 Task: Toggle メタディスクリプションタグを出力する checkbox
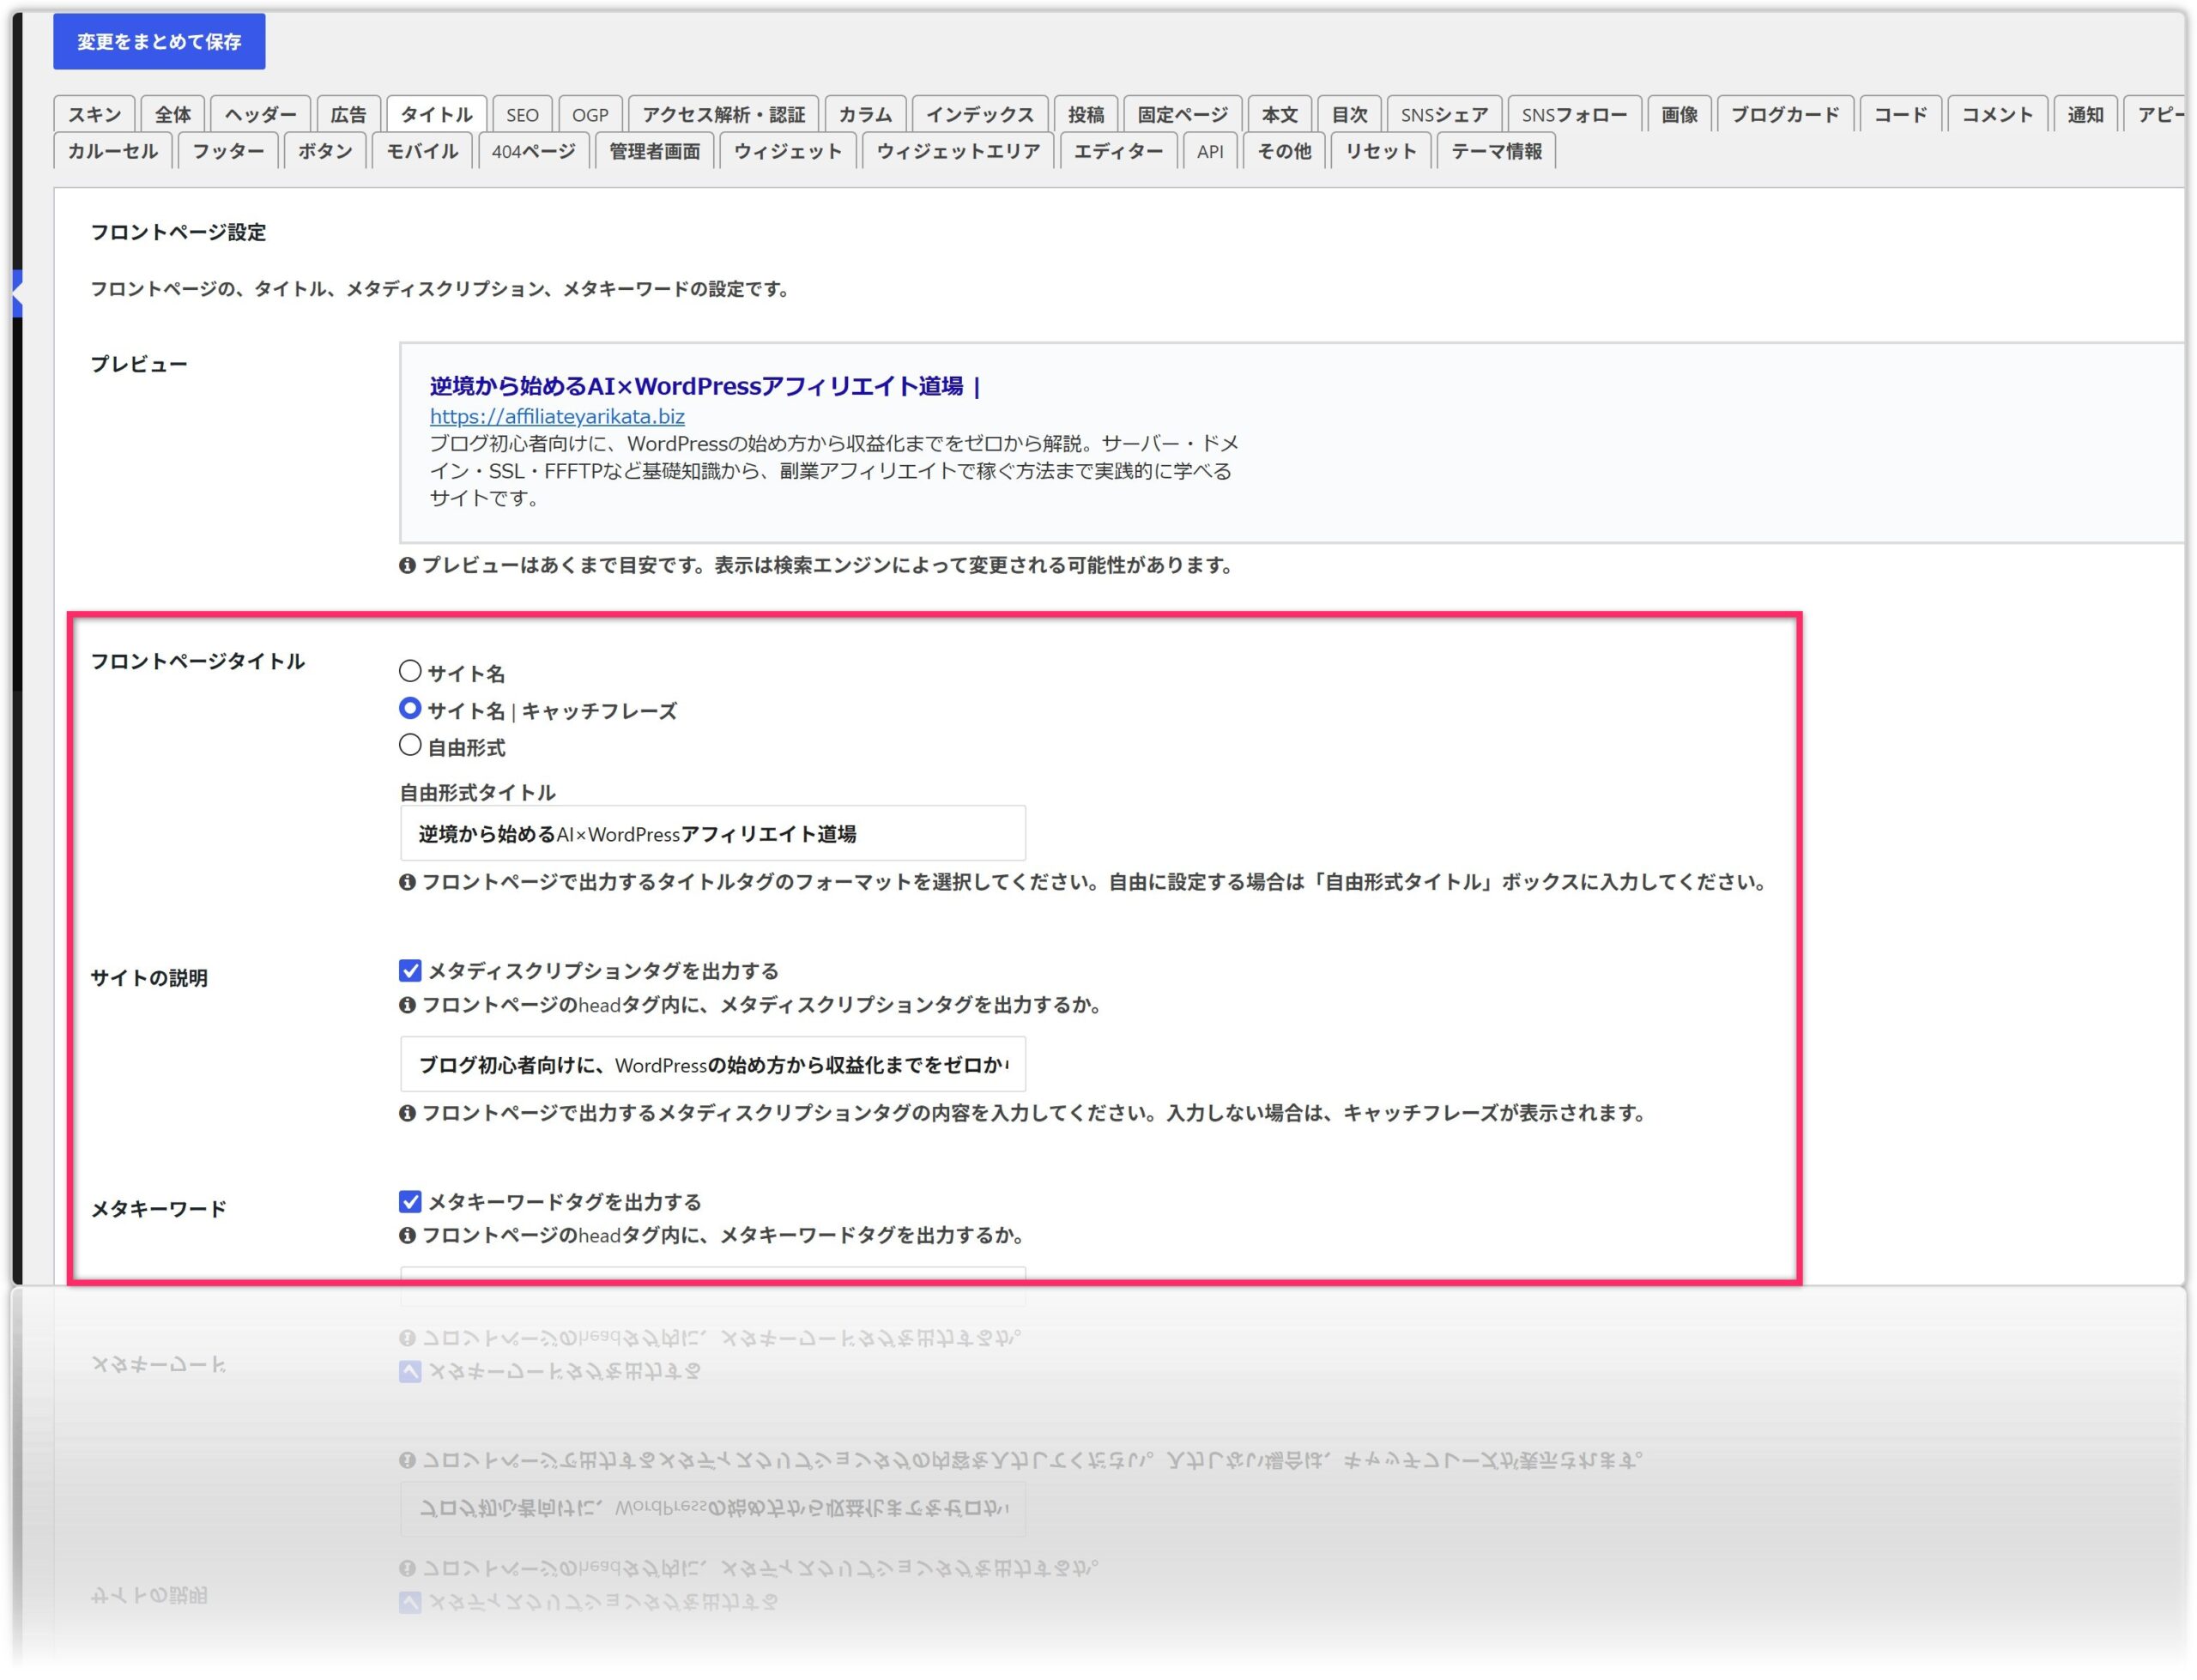click(x=410, y=971)
